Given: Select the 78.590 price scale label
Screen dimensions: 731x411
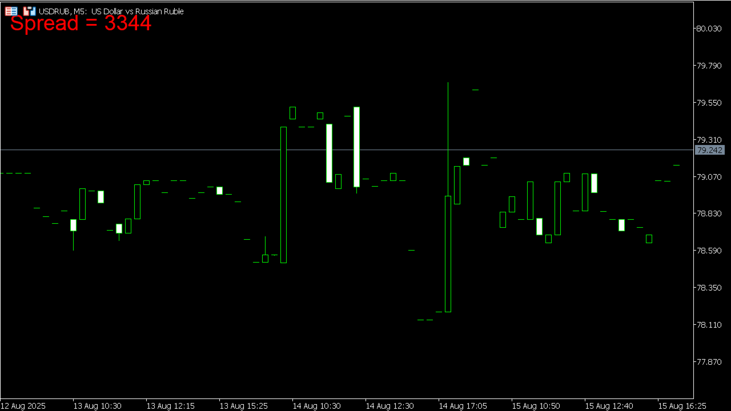Looking at the screenshot, I should [x=709, y=251].
